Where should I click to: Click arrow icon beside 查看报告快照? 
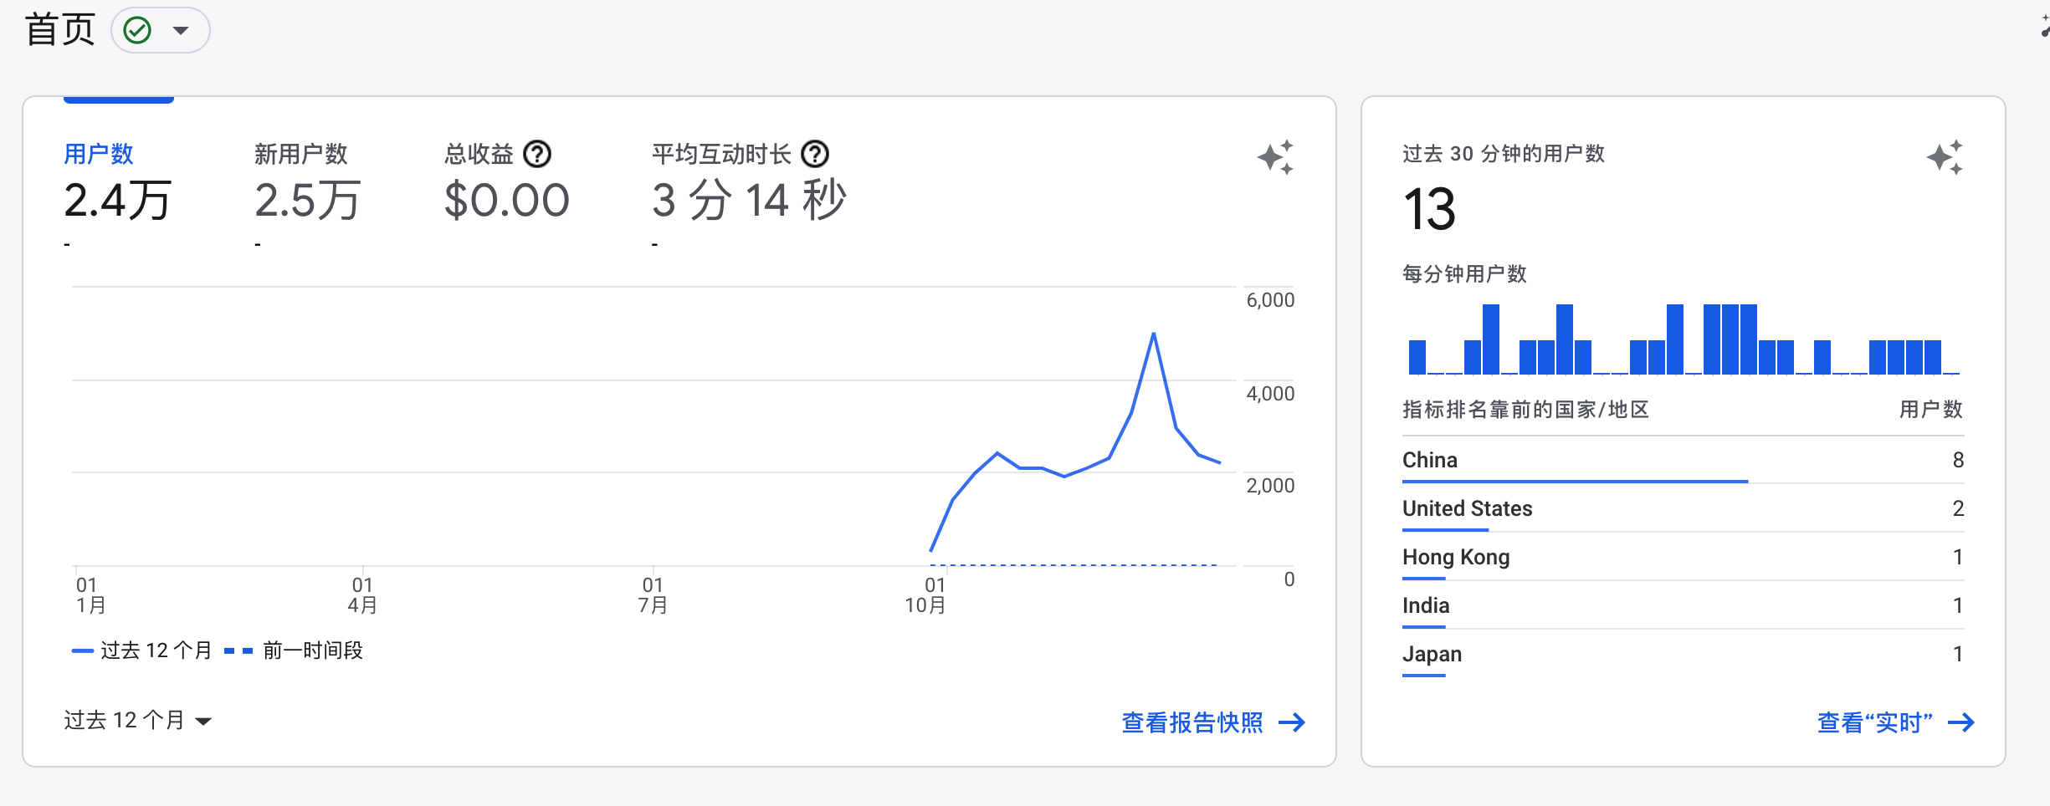click(1292, 722)
